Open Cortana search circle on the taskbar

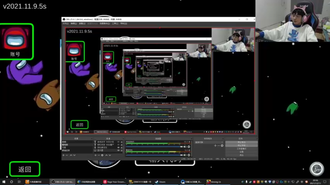click(x=12, y=182)
